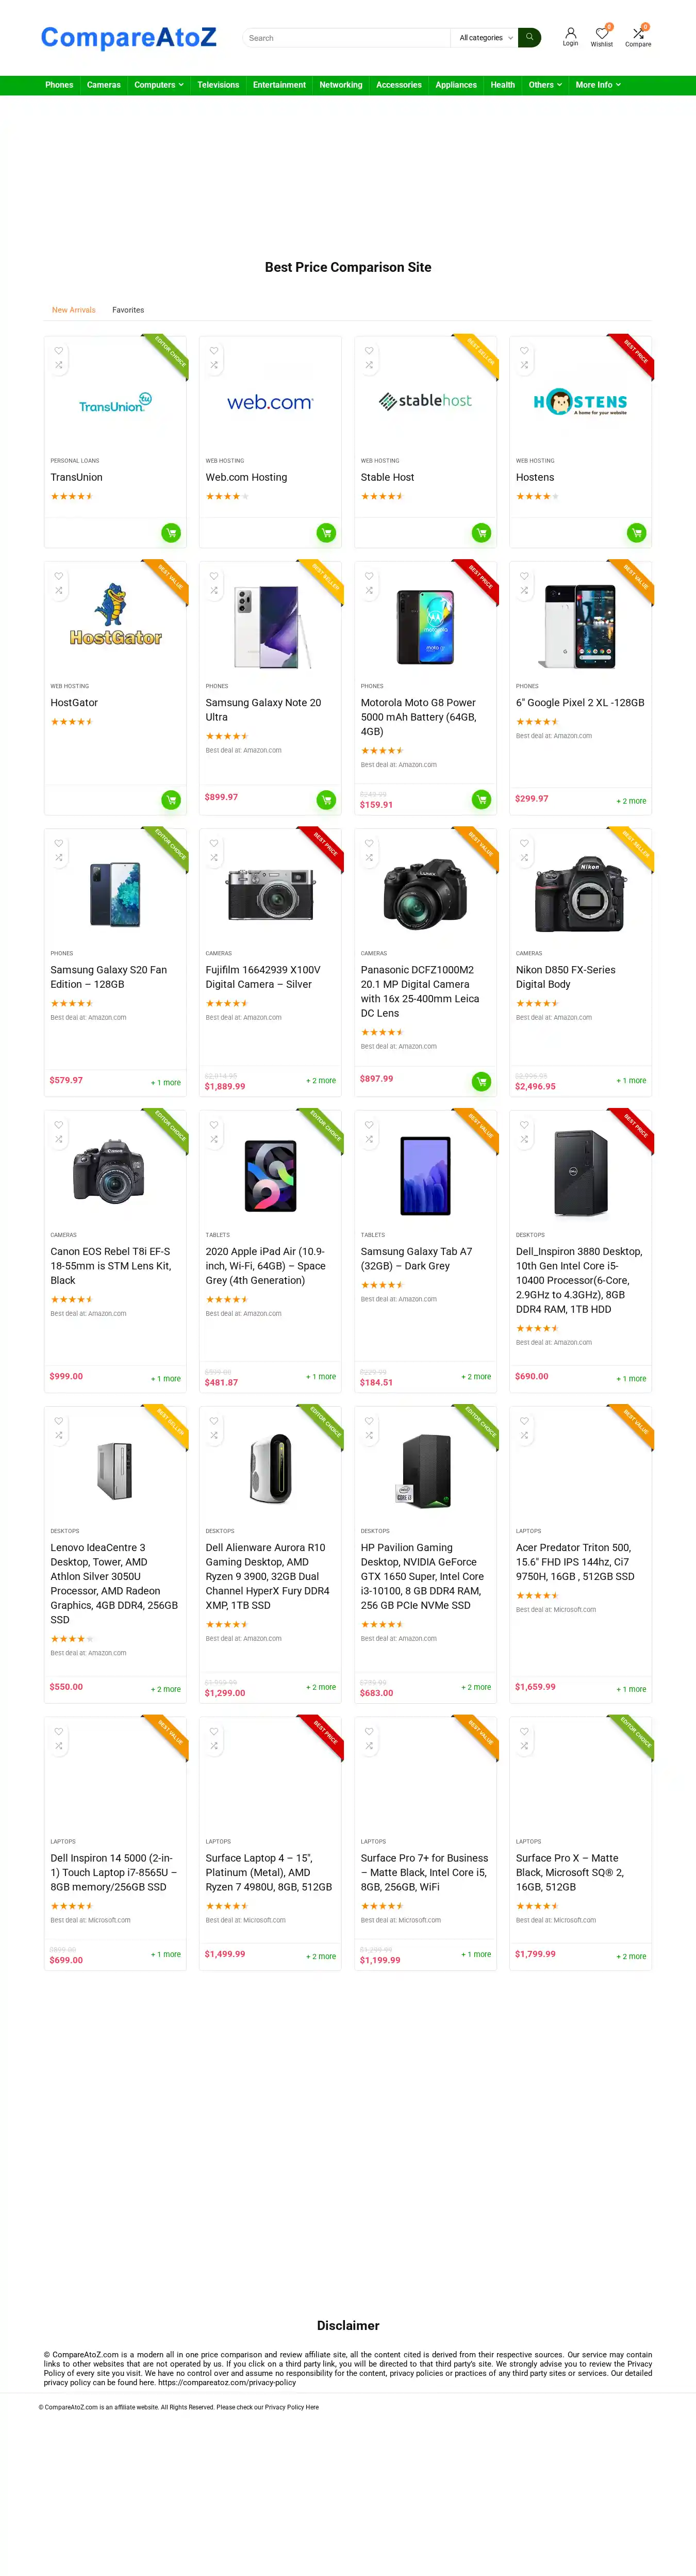Screen dimensions: 696x2576
Task: Add Stable Host to compare via shuffle icon
Action: click(x=369, y=365)
